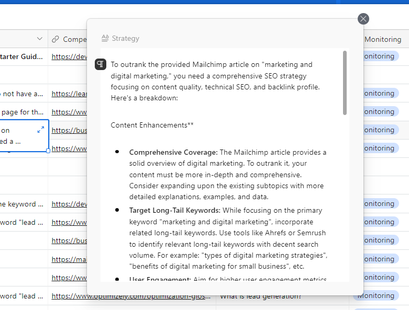Click the paragraph block icon beside text
The image size is (409, 310).
tap(101, 64)
